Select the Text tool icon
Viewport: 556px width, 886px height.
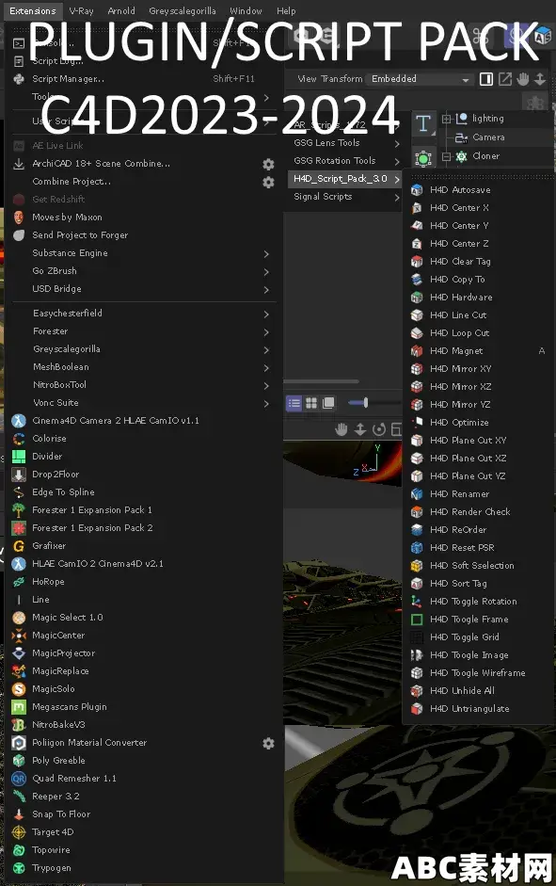coord(423,123)
